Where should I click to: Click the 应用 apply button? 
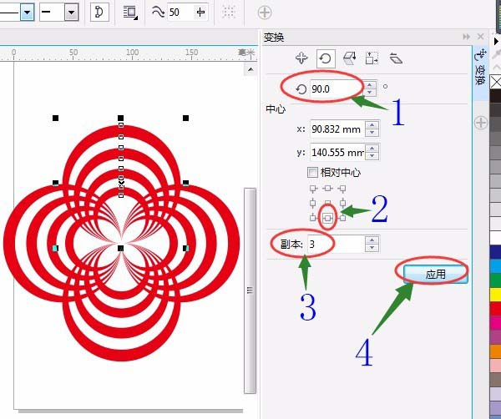pyautogui.click(x=435, y=274)
